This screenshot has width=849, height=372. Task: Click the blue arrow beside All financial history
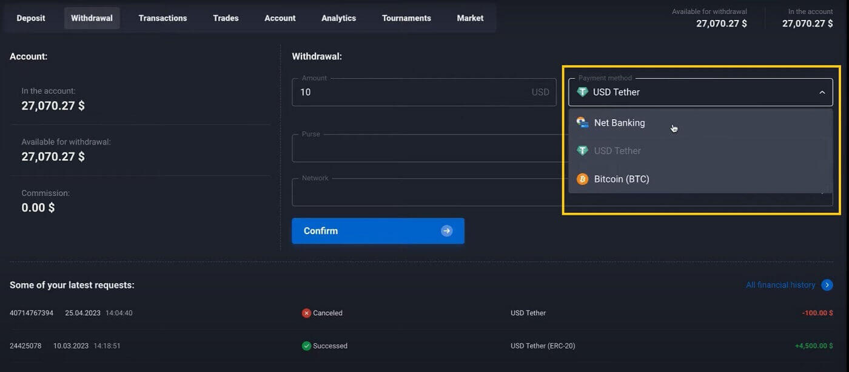pyautogui.click(x=827, y=285)
